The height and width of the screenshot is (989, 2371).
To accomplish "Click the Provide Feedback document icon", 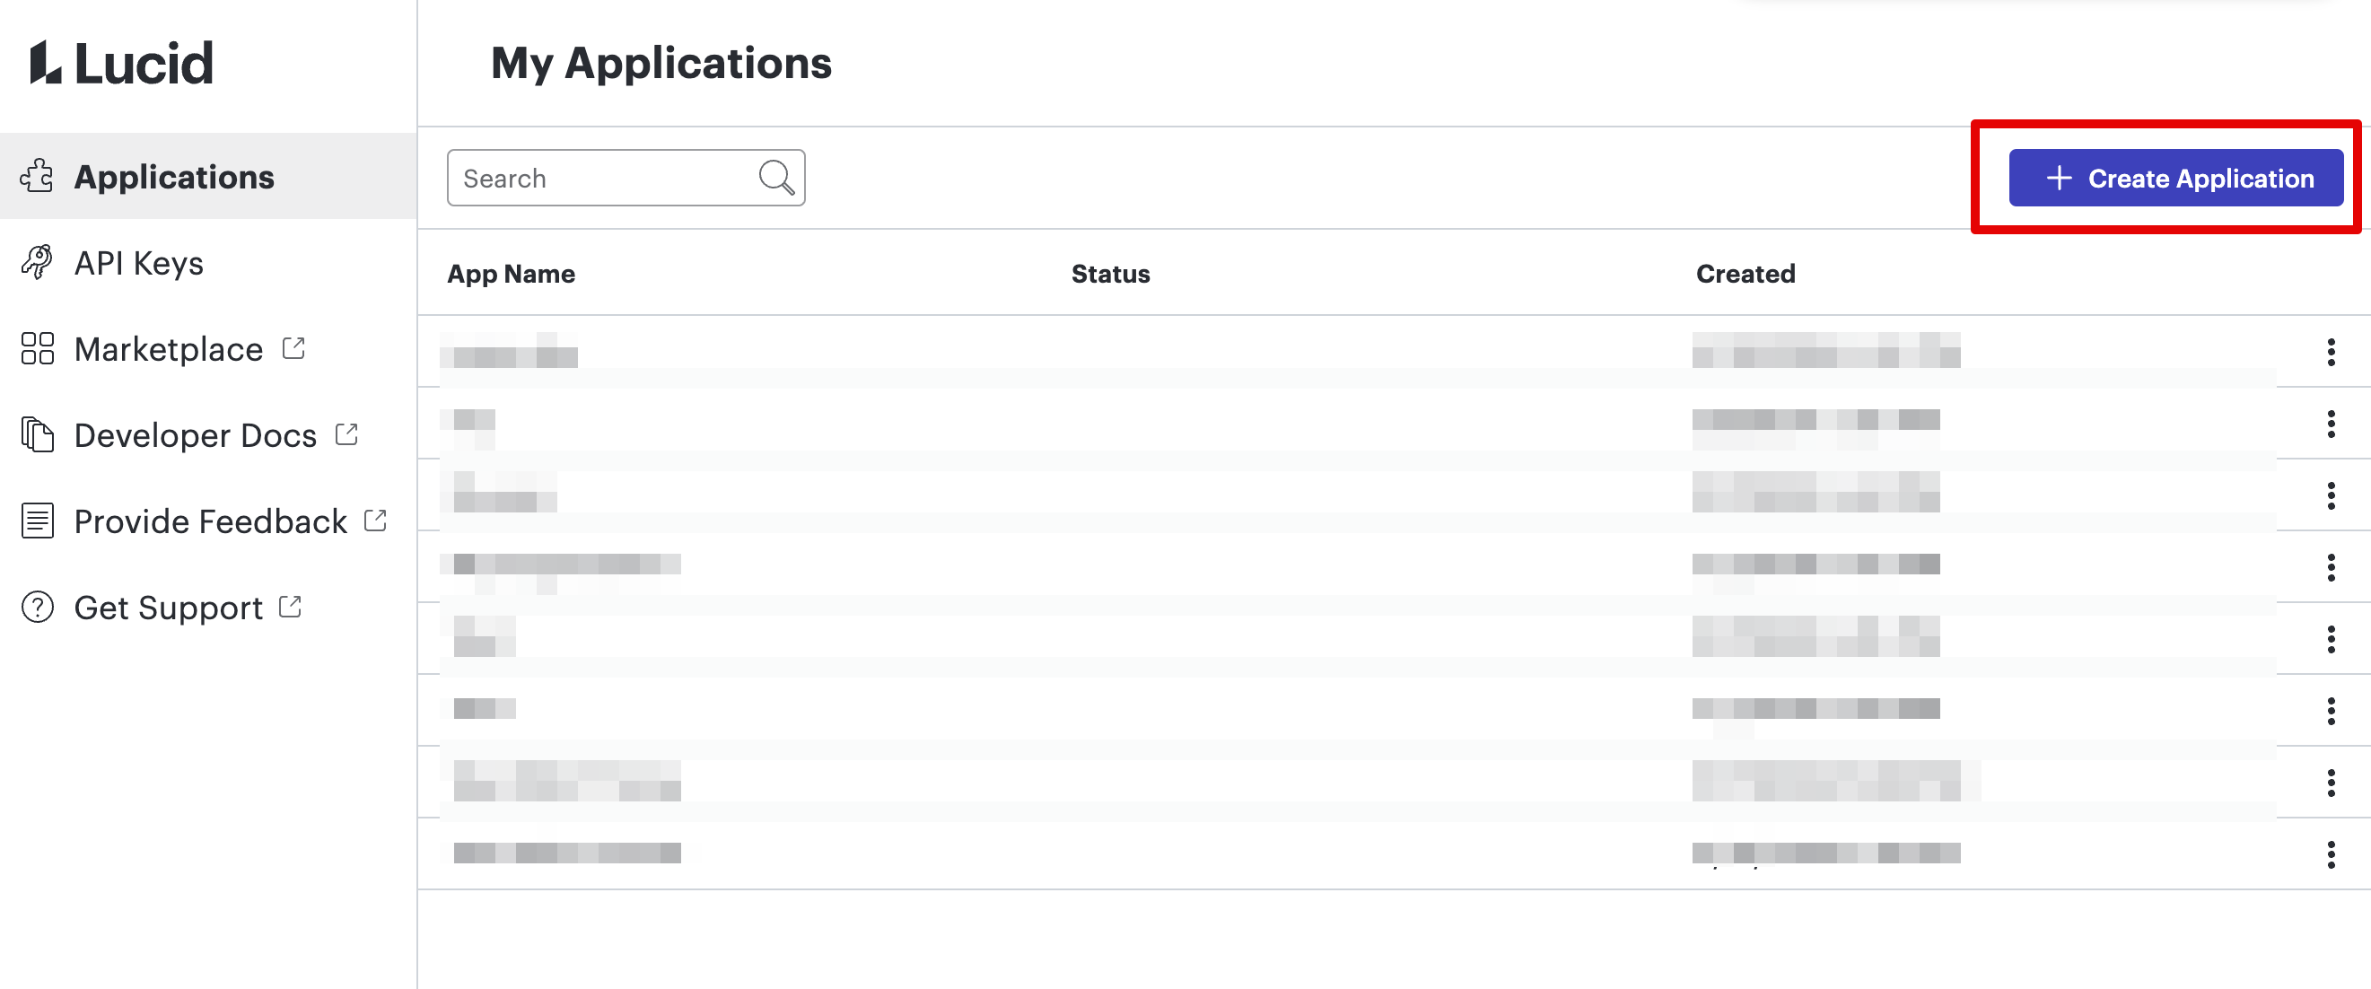I will click(37, 521).
